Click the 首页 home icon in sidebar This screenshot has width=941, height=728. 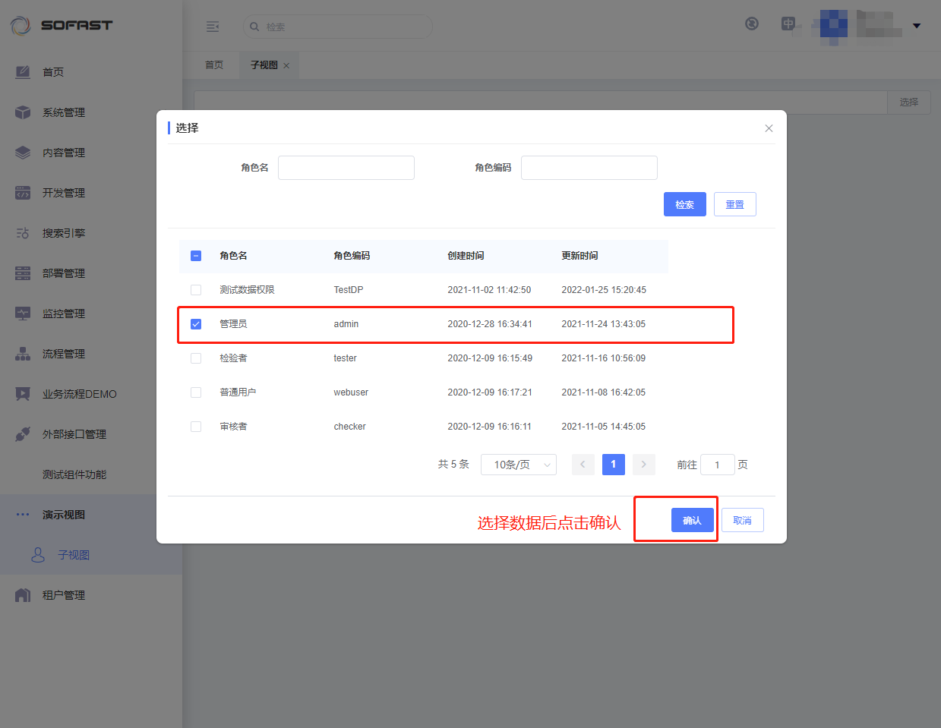23,72
